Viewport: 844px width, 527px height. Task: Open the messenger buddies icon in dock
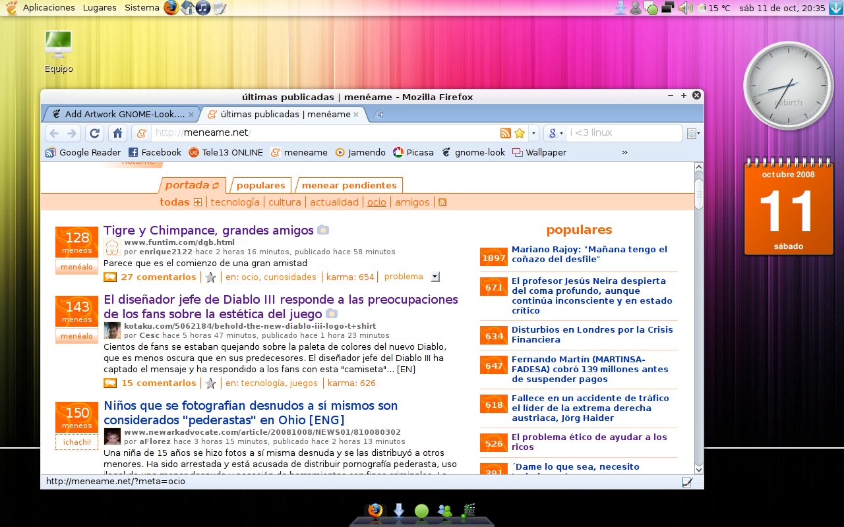pyautogui.click(x=445, y=511)
